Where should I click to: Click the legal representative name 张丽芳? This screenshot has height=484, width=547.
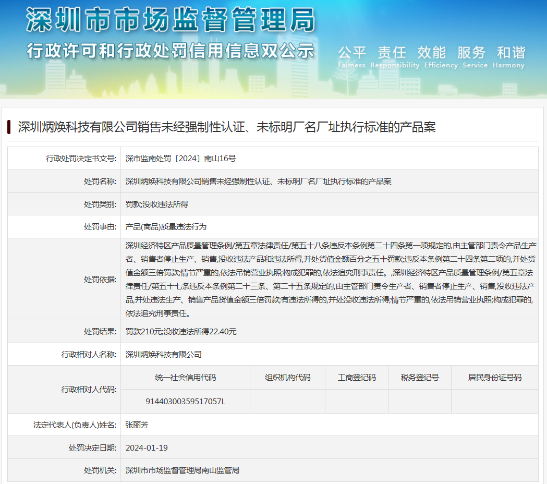[137, 425]
